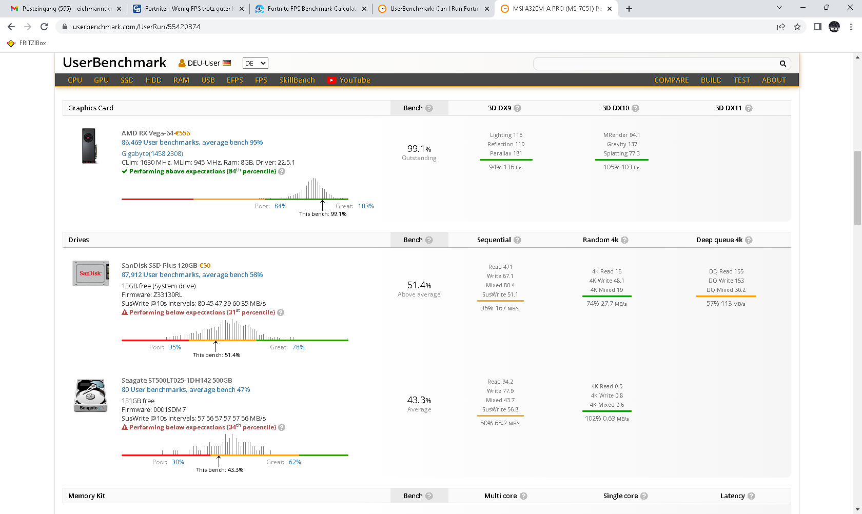Image resolution: width=862 pixels, height=514 pixels.
Task: Open the UserBenchmark home logo
Action: [114, 63]
